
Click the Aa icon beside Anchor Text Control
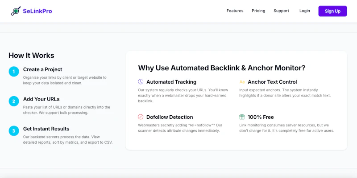click(242, 82)
